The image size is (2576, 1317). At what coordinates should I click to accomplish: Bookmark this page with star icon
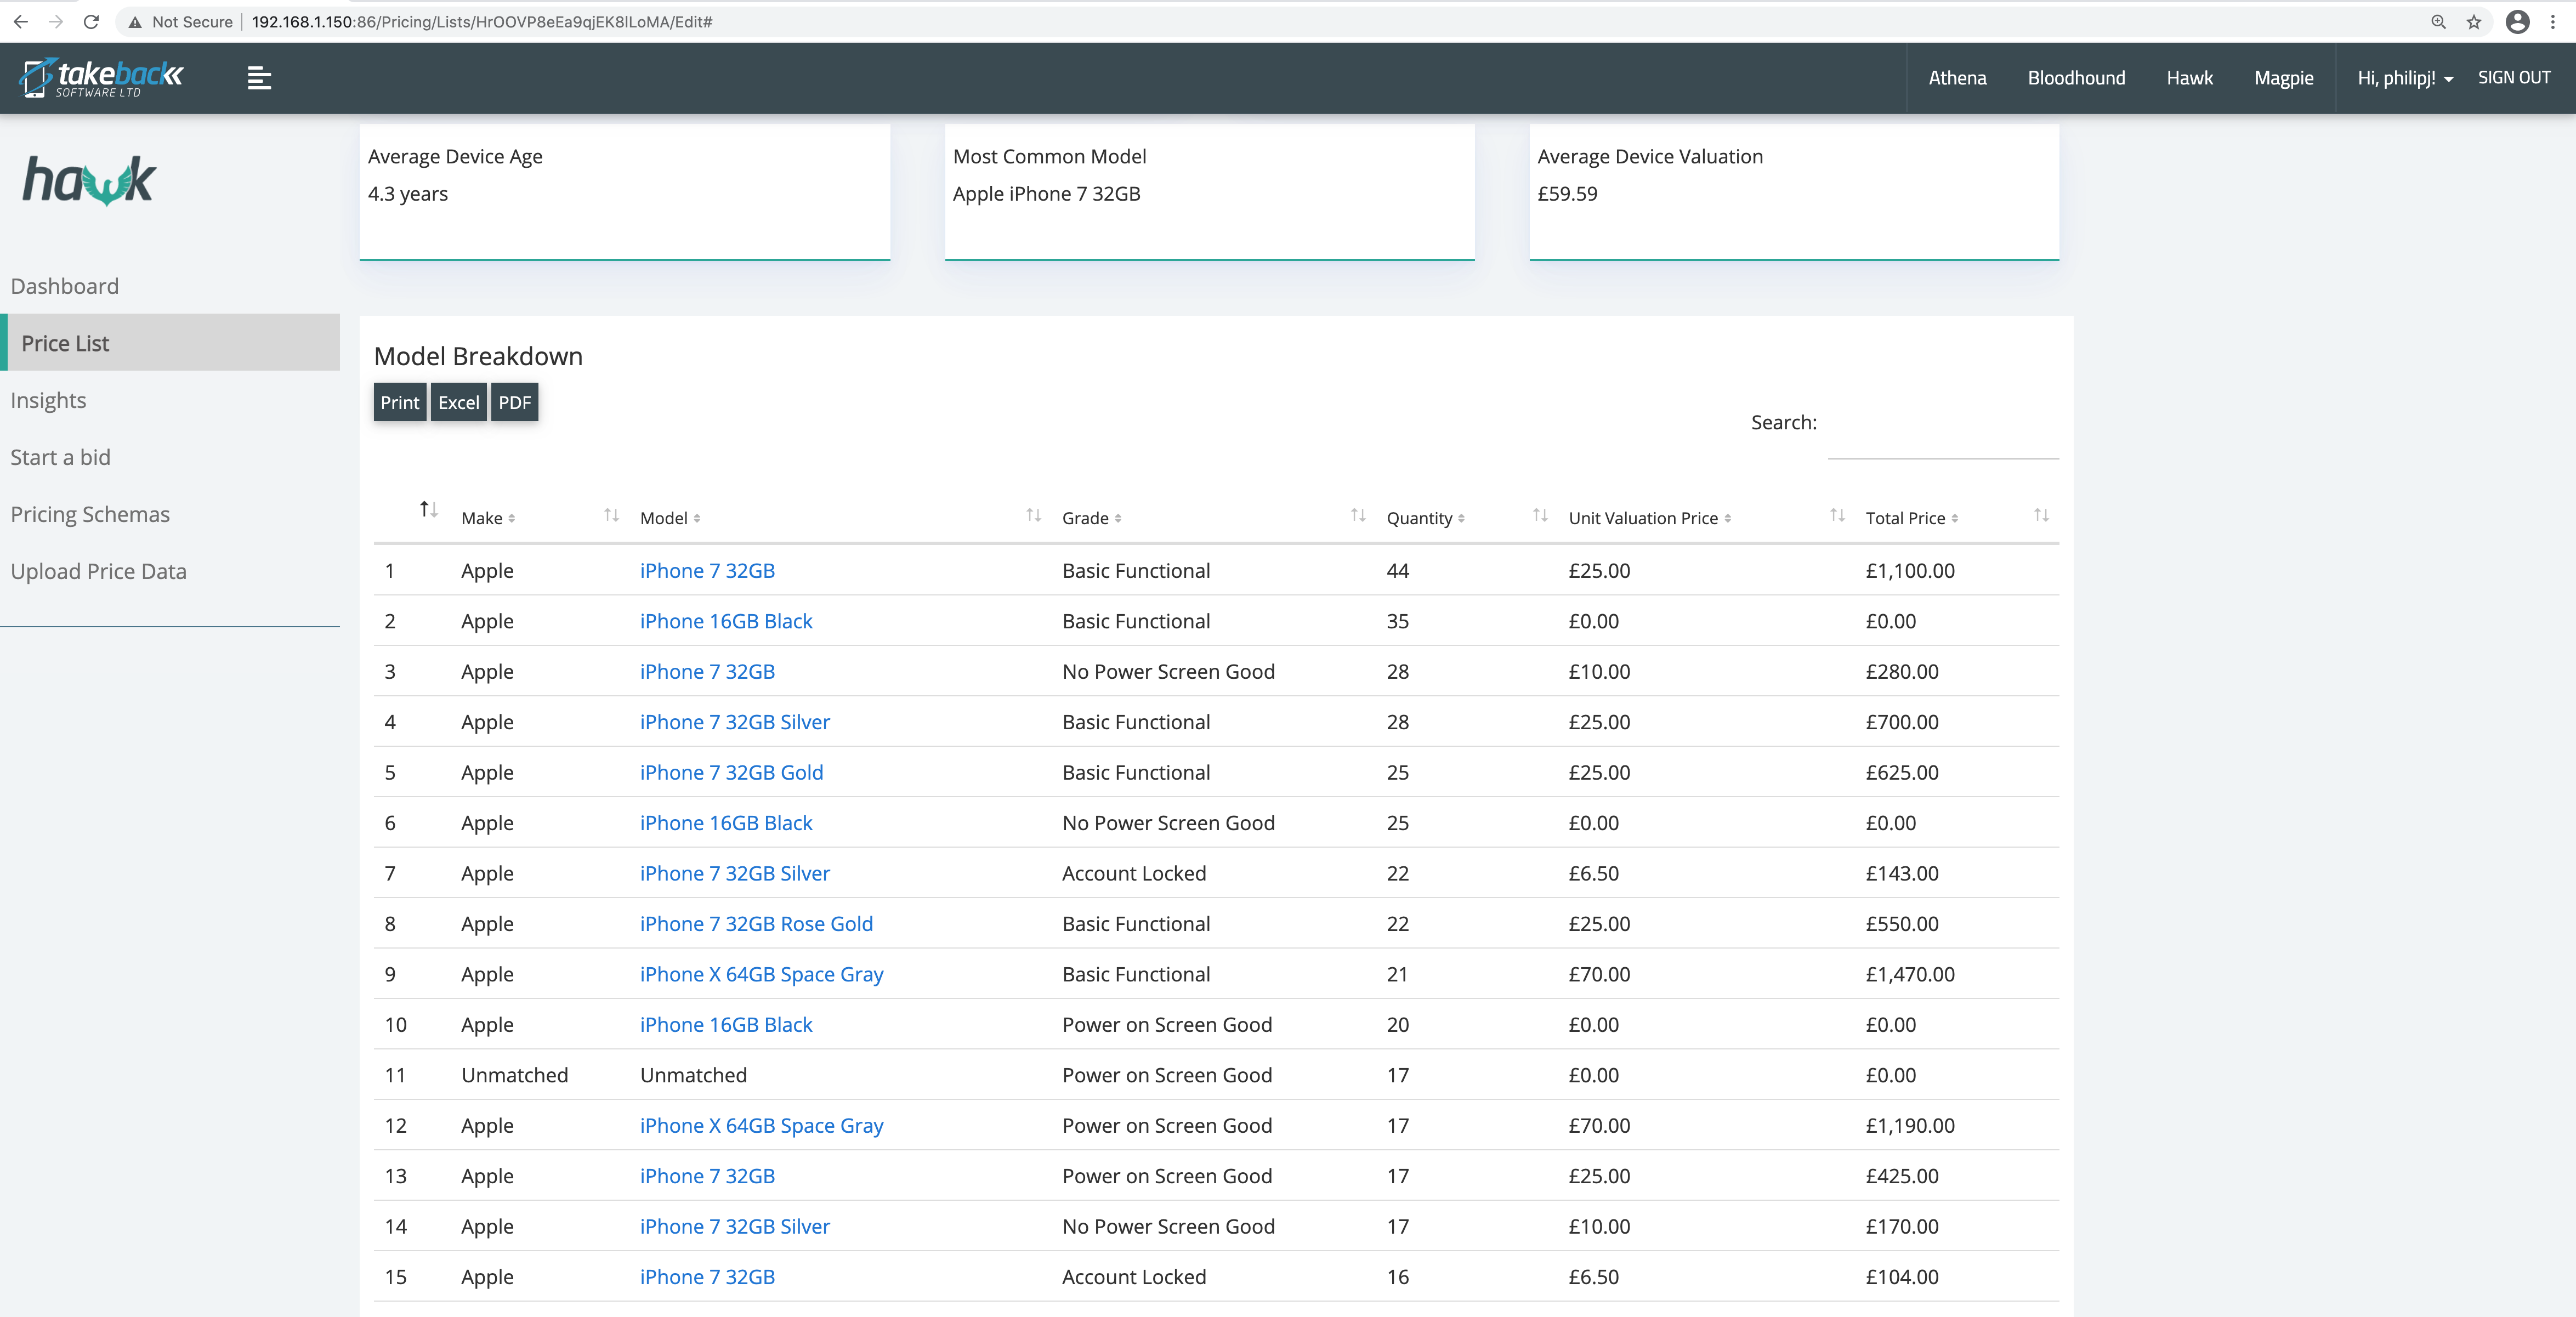(x=2474, y=22)
